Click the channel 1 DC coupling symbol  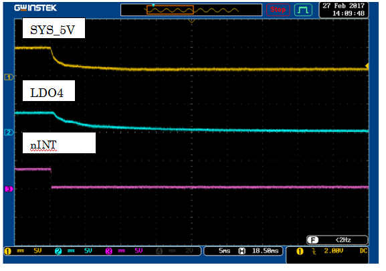21,251
